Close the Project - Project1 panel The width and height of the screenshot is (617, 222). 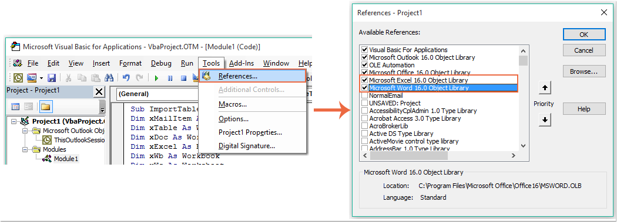[x=99, y=92]
